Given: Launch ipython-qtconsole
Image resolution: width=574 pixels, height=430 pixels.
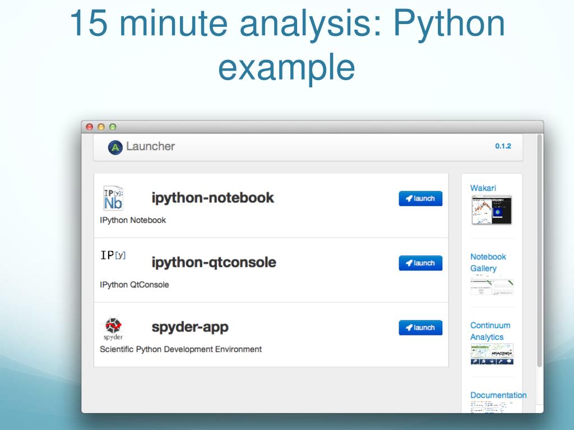Looking at the screenshot, I should point(420,263).
